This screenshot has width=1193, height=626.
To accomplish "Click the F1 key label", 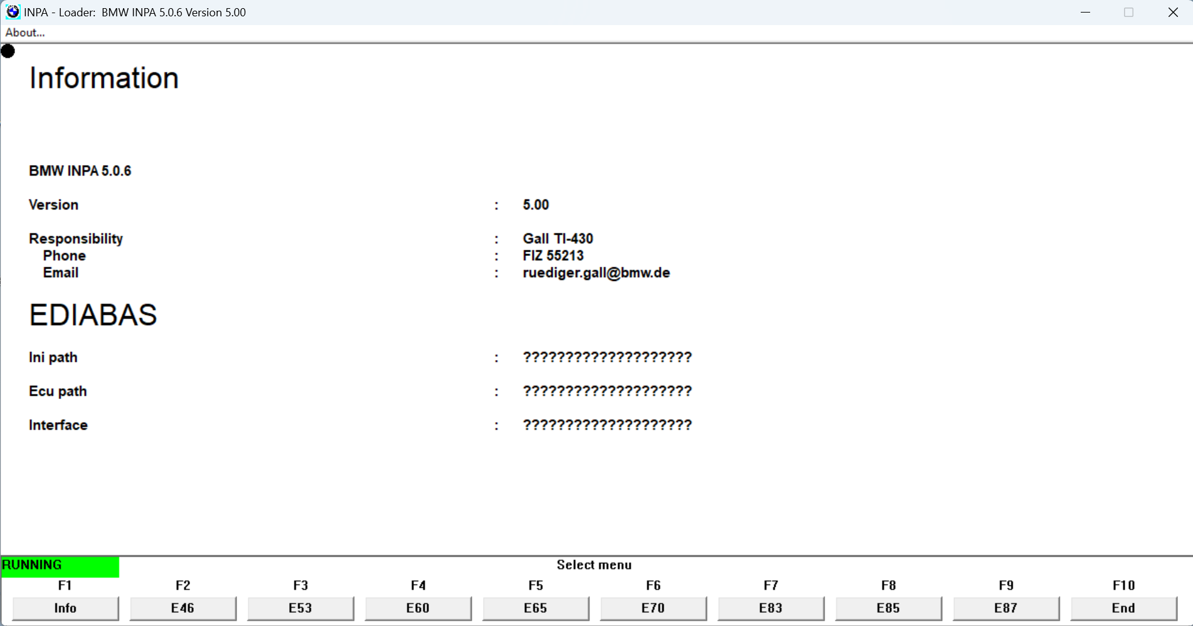I will [65, 585].
